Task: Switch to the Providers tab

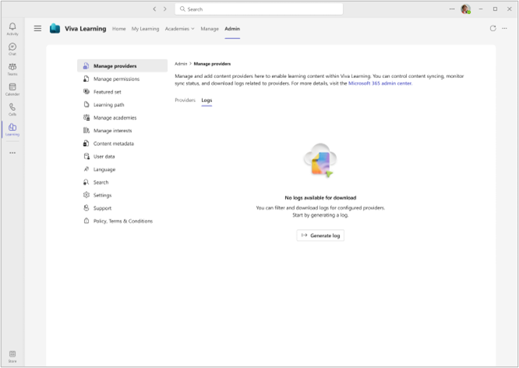Action: [185, 100]
